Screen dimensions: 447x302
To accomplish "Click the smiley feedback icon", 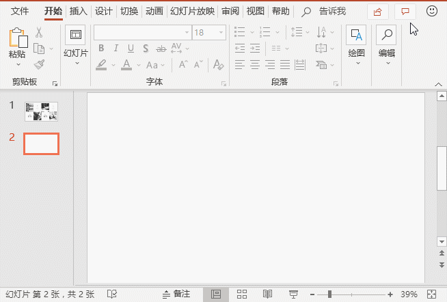I will coord(432,11).
